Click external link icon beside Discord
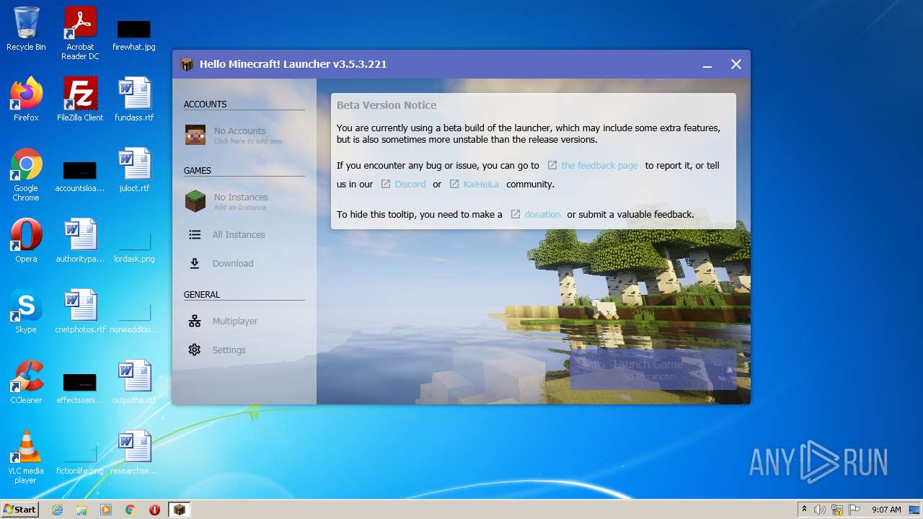Viewport: 923px width, 519px height. pos(386,184)
